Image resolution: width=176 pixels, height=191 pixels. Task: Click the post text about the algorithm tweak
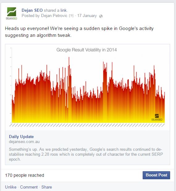click(79, 32)
